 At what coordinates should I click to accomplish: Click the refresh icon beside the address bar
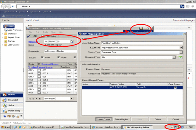click(x=182, y=6)
